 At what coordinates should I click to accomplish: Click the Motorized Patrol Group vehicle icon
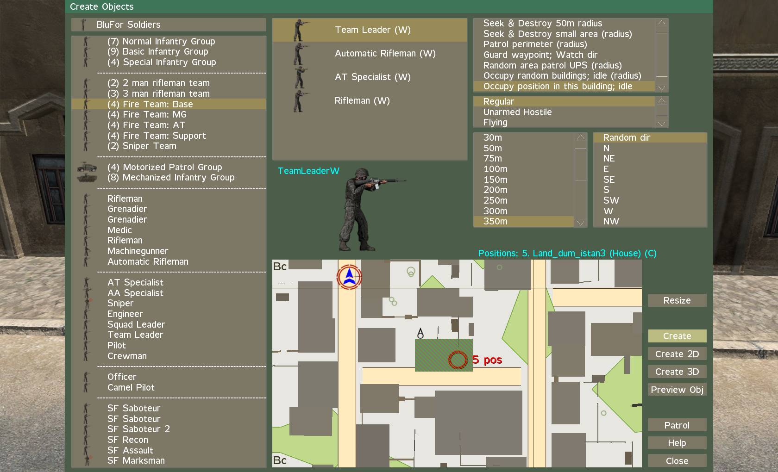(x=87, y=167)
